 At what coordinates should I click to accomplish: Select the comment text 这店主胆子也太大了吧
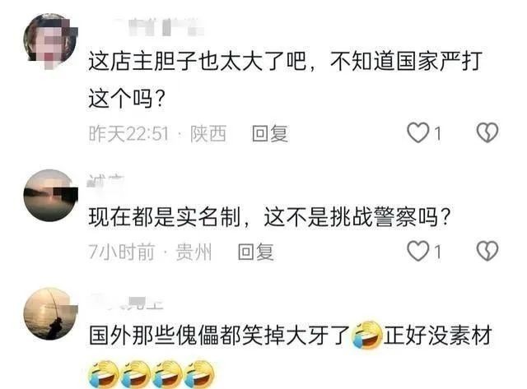click(198, 63)
